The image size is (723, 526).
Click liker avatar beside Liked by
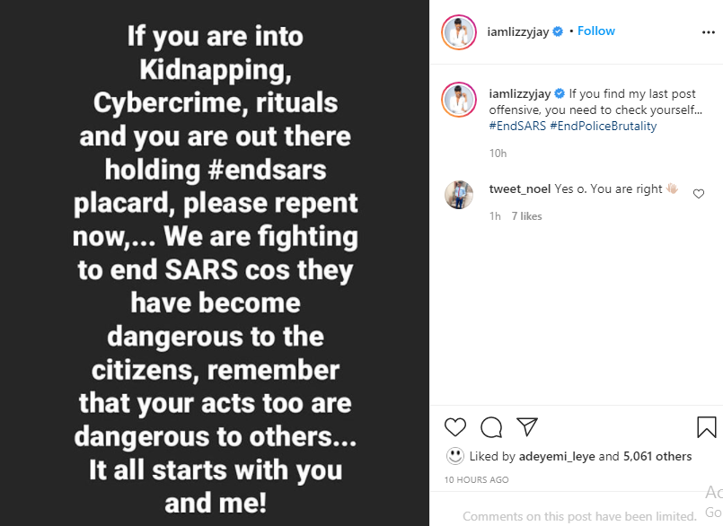coord(455,456)
